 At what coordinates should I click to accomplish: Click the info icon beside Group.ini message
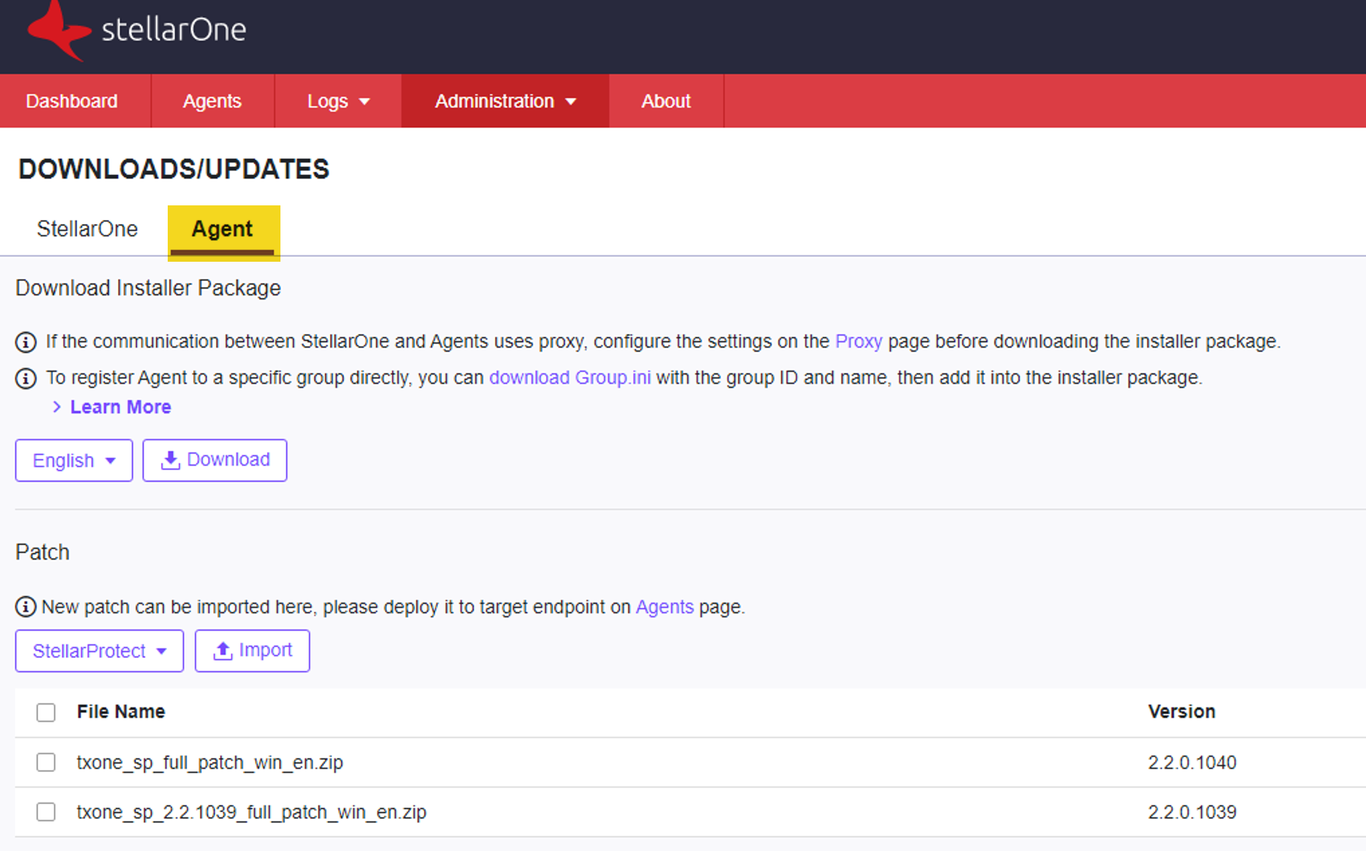25,379
